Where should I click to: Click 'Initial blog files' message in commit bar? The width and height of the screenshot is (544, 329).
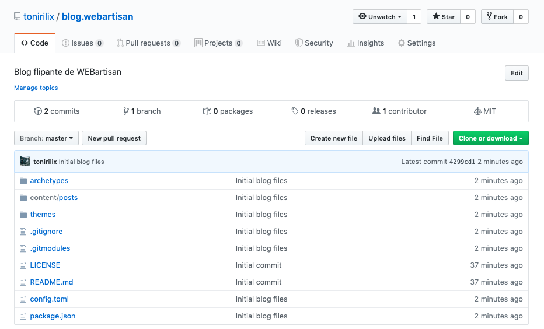(x=82, y=162)
